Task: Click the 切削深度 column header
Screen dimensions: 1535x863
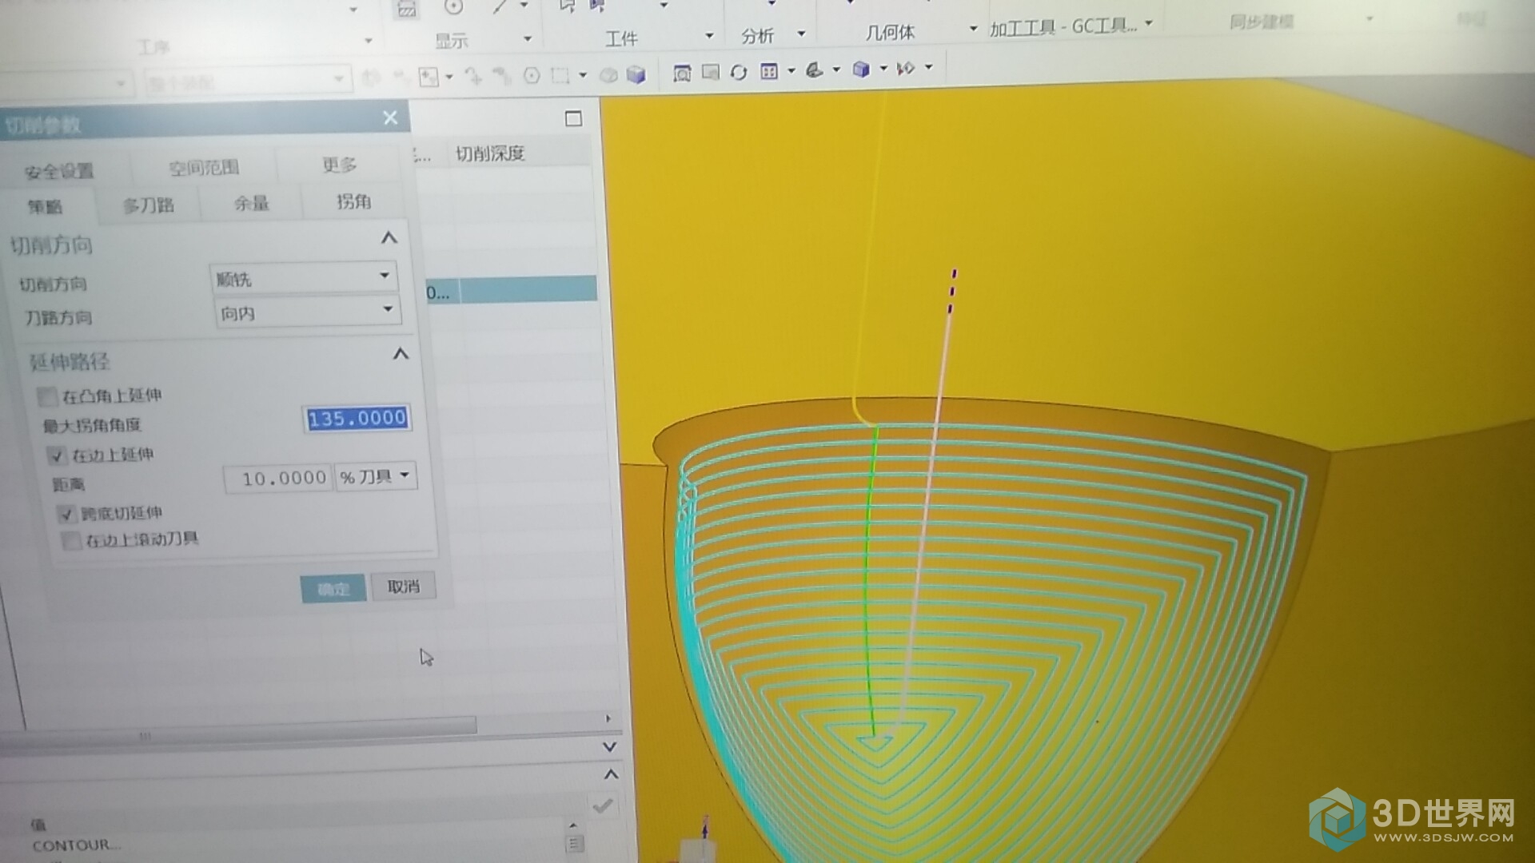Action: coord(490,153)
